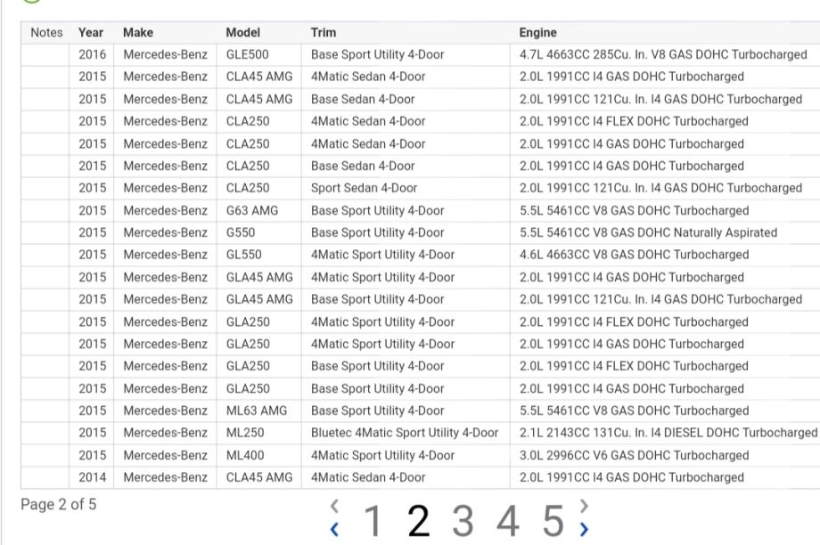Click the gray next-page arrow
Viewport: 820px width, 545px height.
[x=584, y=506]
